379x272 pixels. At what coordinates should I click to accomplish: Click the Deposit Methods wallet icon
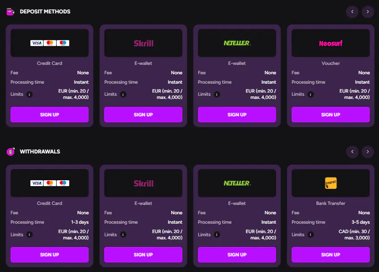tap(11, 12)
